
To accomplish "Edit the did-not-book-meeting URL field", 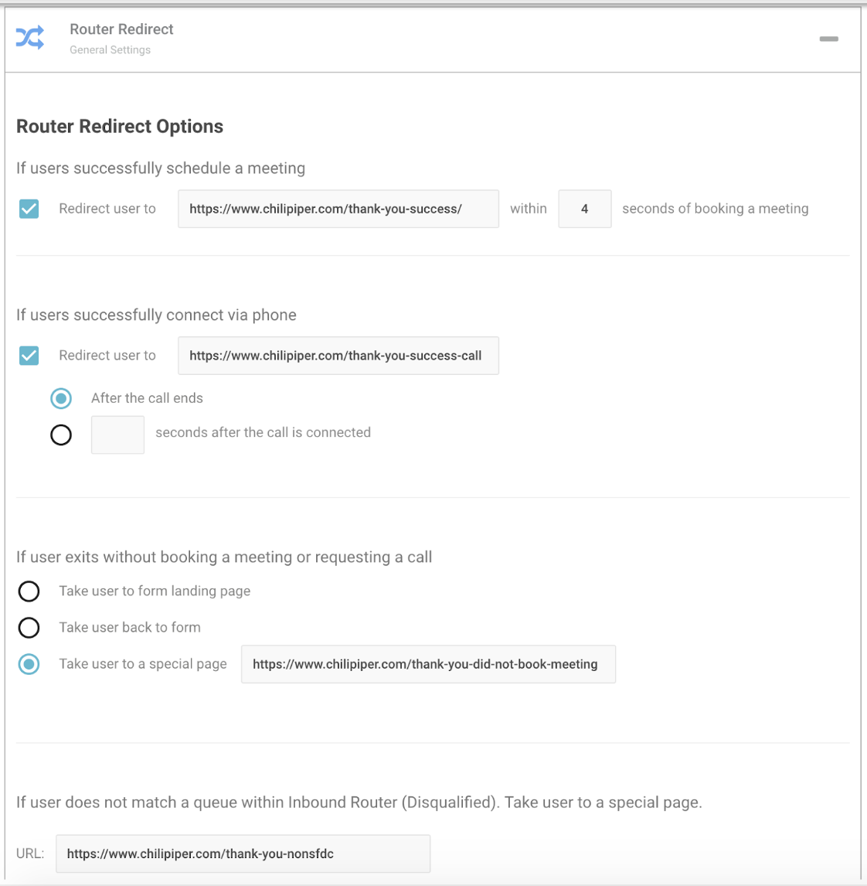I will (428, 665).
